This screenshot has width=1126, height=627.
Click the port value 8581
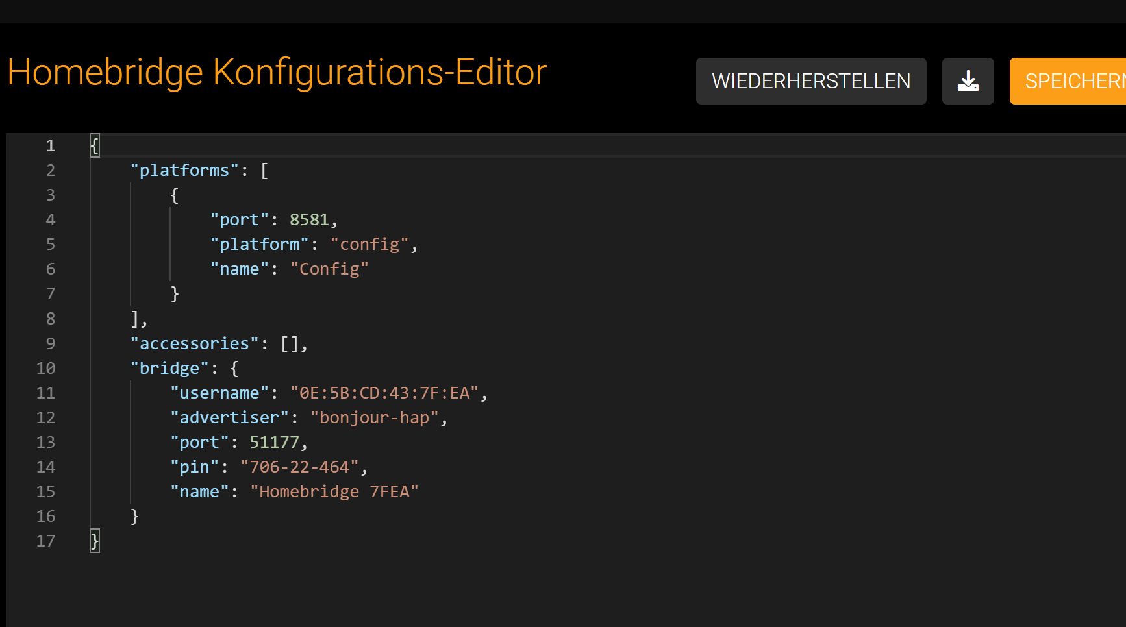point(309,220)
